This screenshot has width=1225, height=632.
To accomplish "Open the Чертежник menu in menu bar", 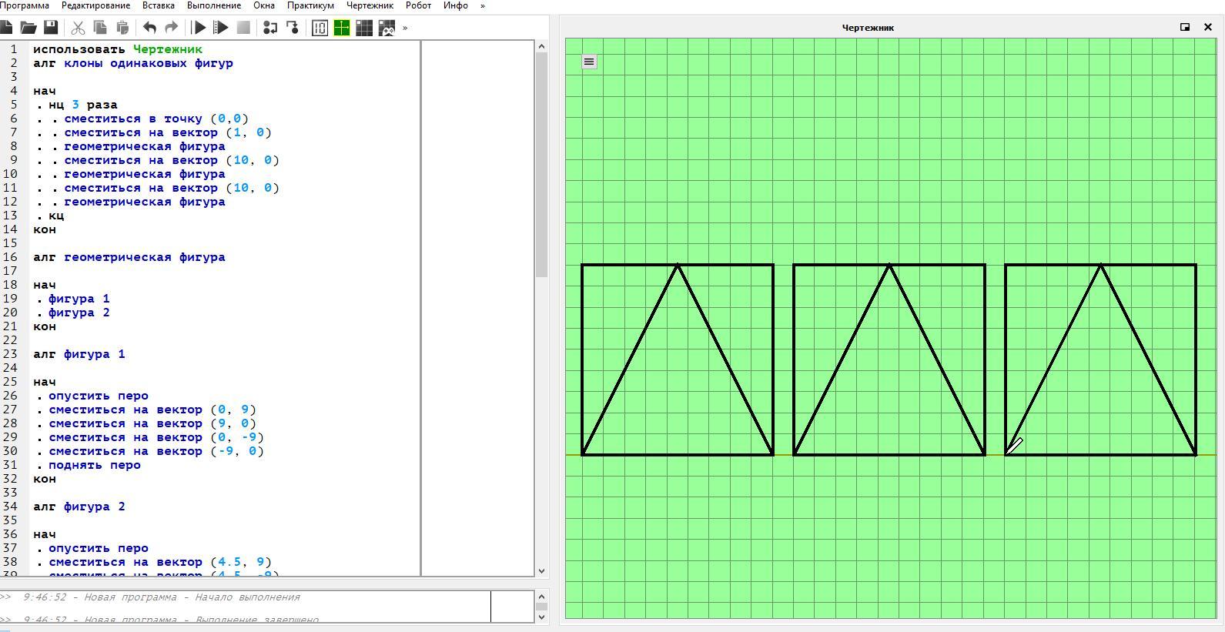I will 370,5.
